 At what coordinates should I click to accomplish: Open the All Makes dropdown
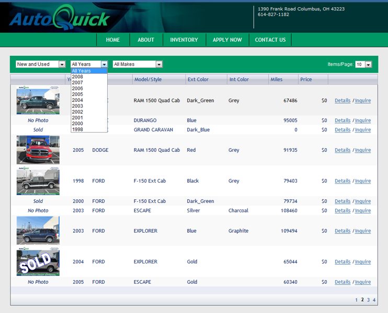[138, 64]
